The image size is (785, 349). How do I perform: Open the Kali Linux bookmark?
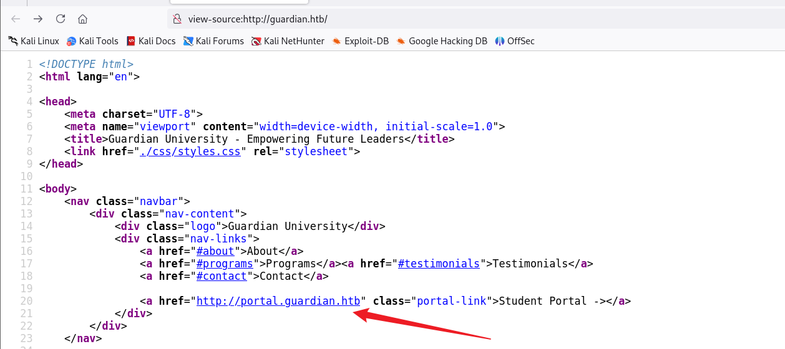(x=33, y=41)
